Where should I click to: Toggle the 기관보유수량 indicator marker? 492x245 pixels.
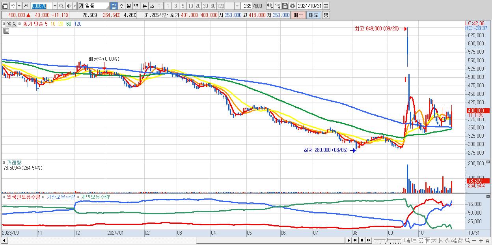(x=44, y=196)
